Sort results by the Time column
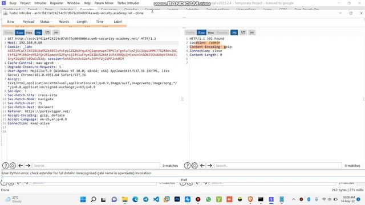The height and width of the screenshot is (205, 365). 100,22
